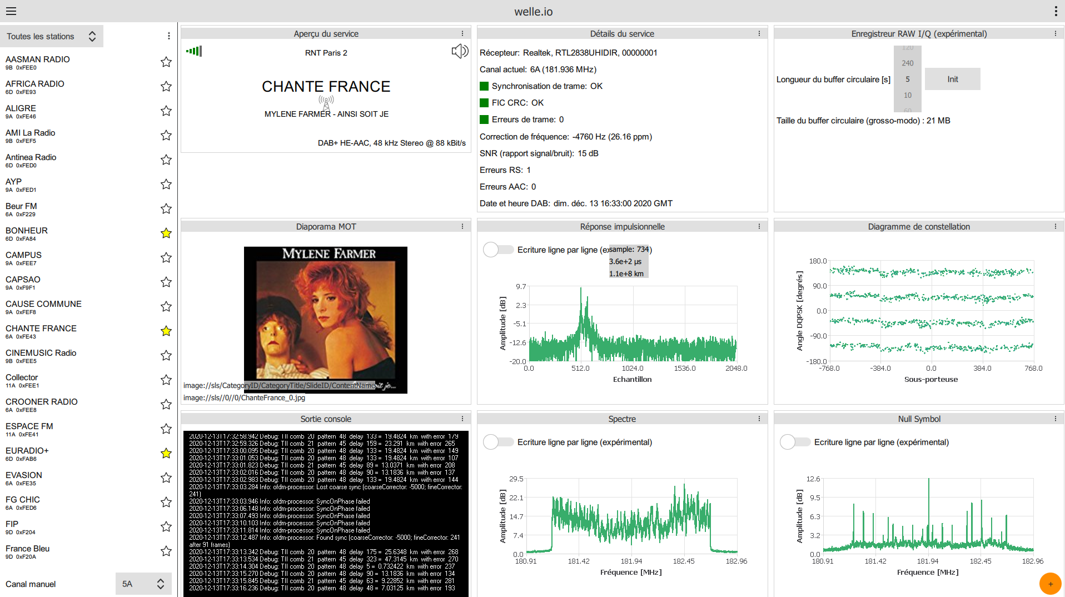This screenshot has width=1065, height=597.
Task: Add Collector to favorites
Action: [166, 380]
